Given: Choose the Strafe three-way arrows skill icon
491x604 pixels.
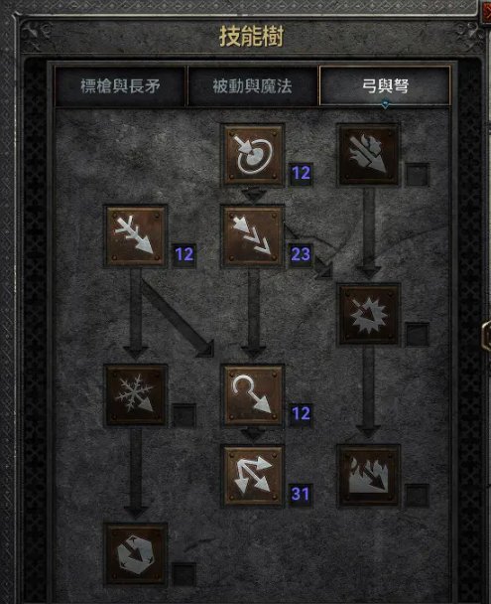Looking at the screenshot, I should tap(253, 476).
